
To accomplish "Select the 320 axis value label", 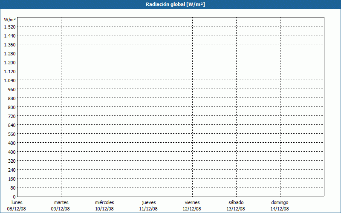I will (11, 161).
